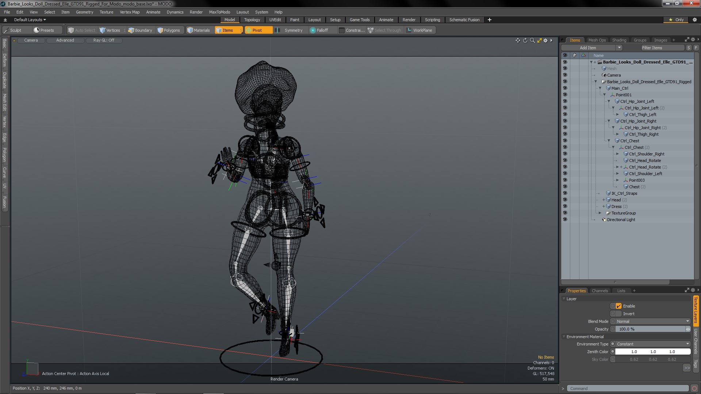Add a new layout tab with plus

(x=489, y=20)
